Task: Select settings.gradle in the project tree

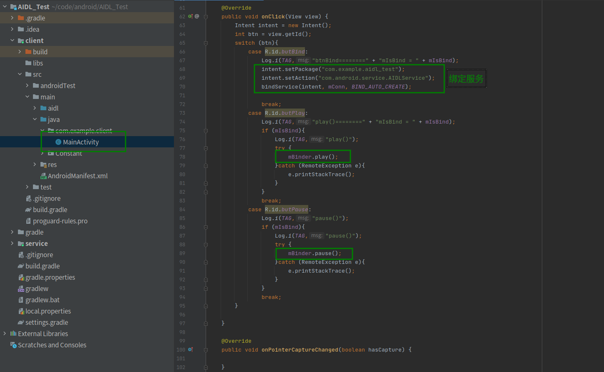Action: 47,322
